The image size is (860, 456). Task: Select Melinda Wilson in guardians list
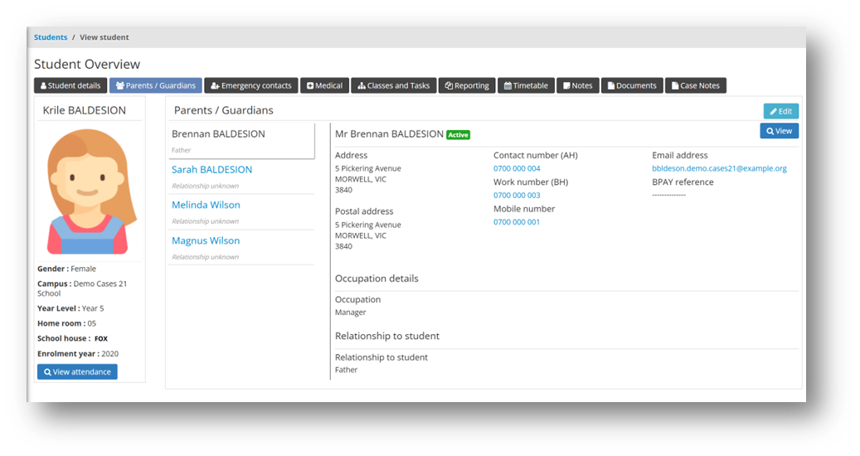pos(206,206)
